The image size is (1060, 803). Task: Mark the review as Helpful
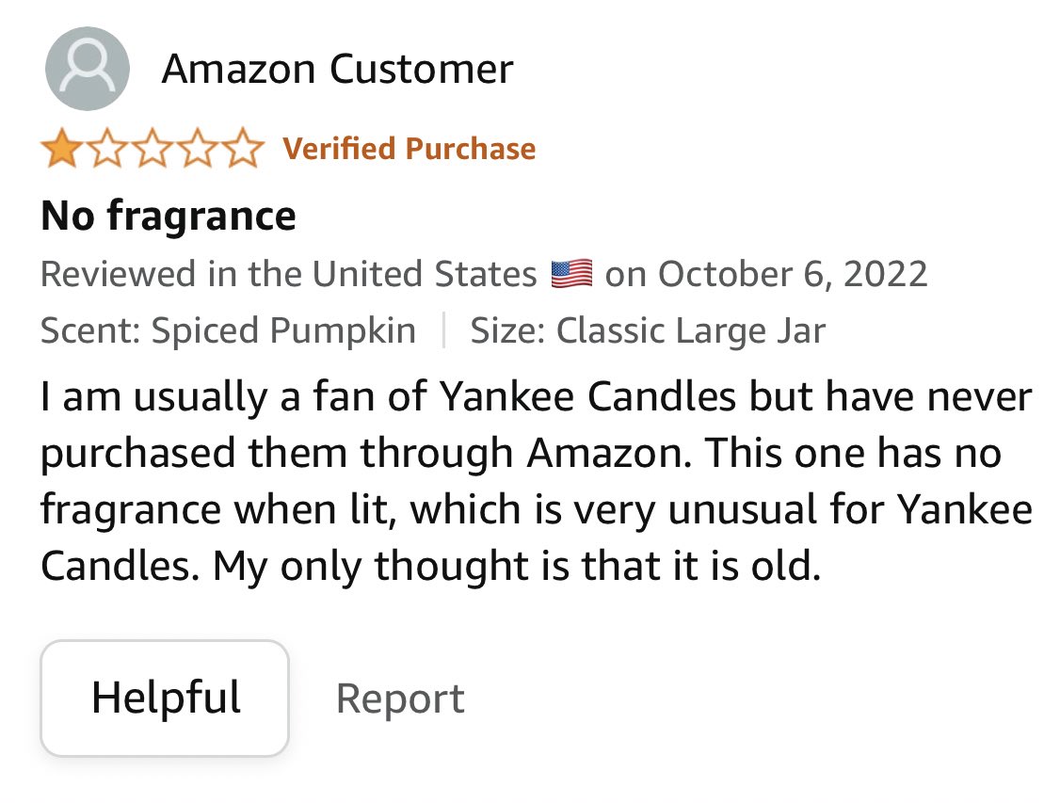pos(165,698)
